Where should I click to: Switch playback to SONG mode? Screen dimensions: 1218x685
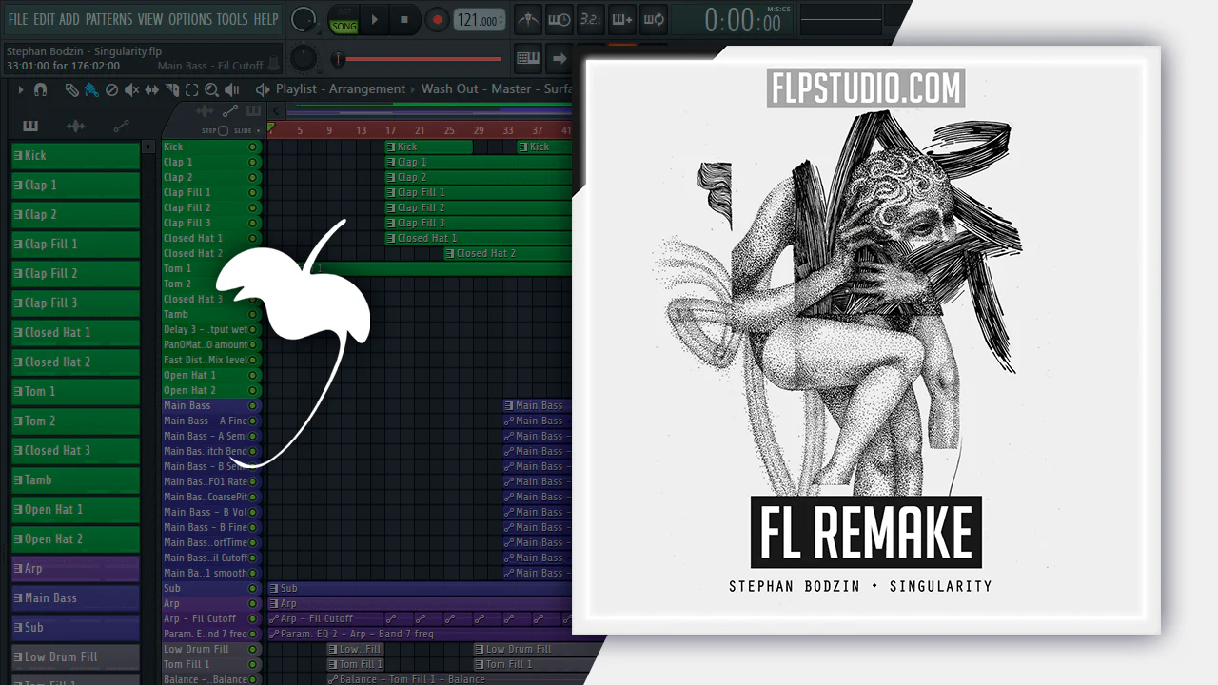click(344, 26)
